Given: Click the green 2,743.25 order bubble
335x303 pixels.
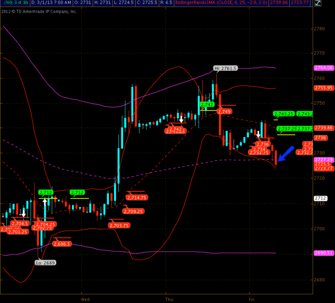Looking at the screenshot, I should coord(284,114).
